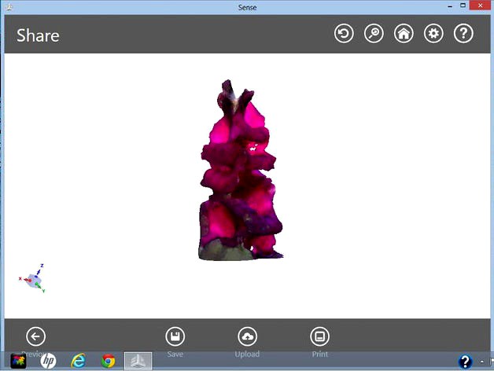Upload the scan via cloud icon
494x371 pixels.
point(247,336)
